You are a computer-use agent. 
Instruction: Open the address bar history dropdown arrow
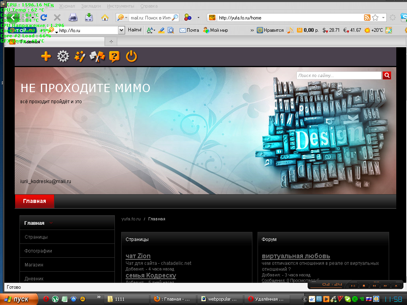tap(384, 17)
